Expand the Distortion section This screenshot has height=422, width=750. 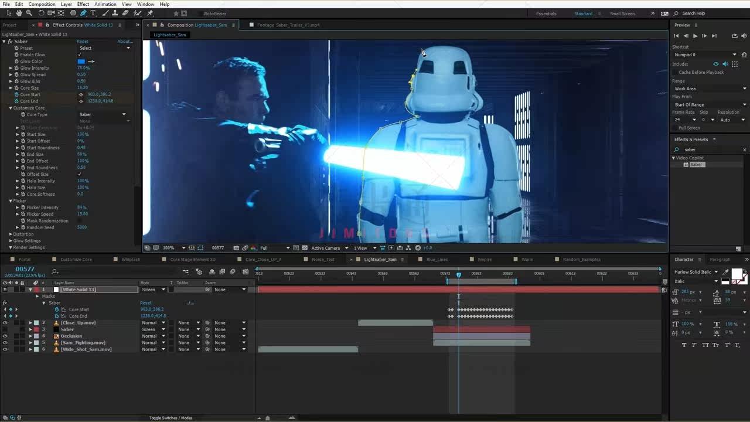click(11, 234)
